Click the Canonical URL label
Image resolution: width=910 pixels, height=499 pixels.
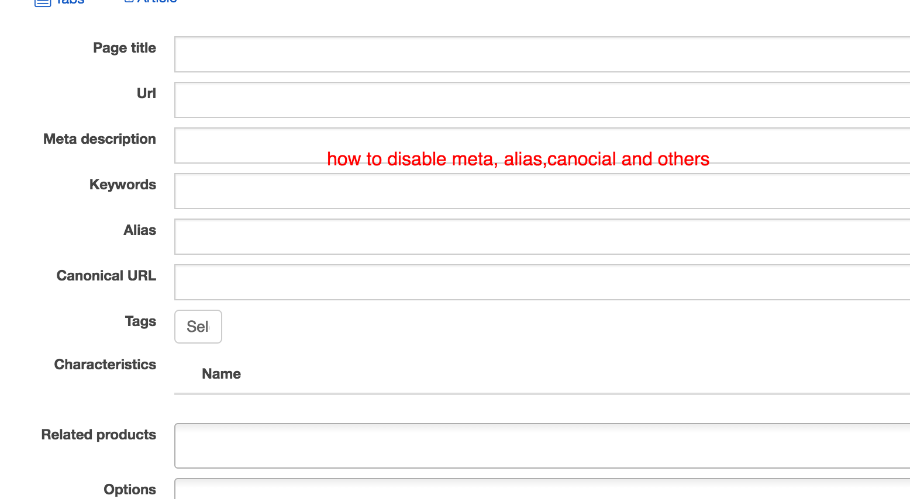coord(106,276)
